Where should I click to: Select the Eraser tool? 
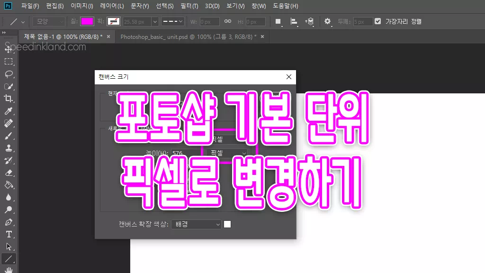coord(9,173)
